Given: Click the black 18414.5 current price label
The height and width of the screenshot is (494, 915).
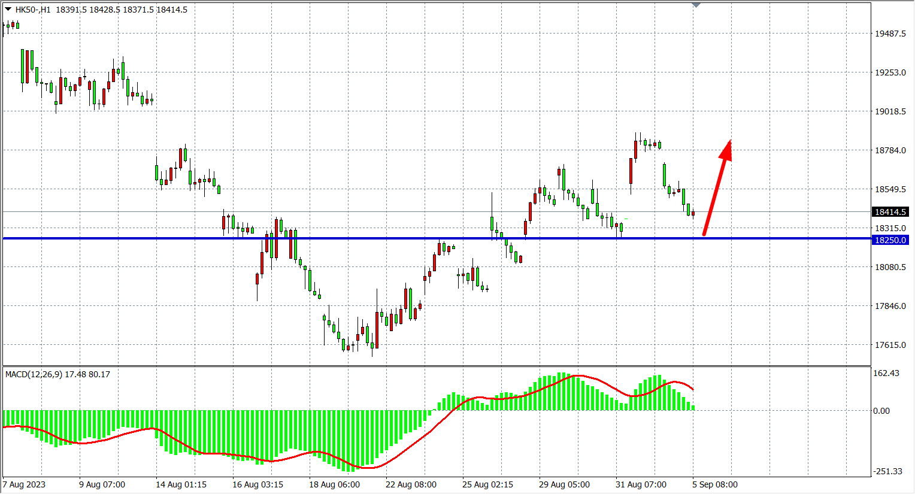Looking at the screenshot, I should click(890, 212).
